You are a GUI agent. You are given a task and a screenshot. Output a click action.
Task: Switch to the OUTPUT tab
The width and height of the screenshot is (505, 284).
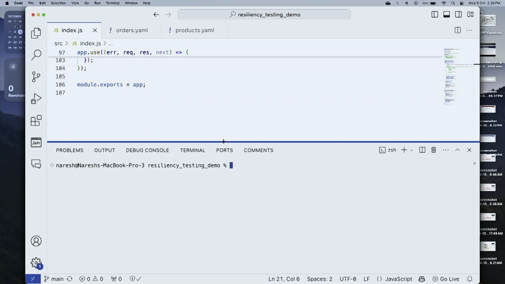point(104,150)
